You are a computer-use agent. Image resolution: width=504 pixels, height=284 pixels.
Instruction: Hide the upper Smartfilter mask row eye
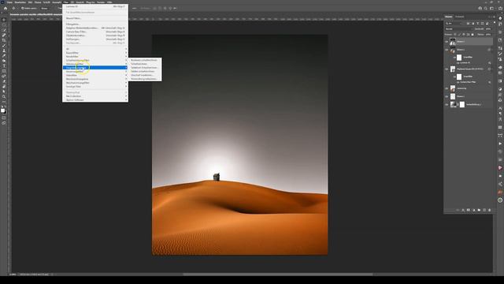[454, 58]
